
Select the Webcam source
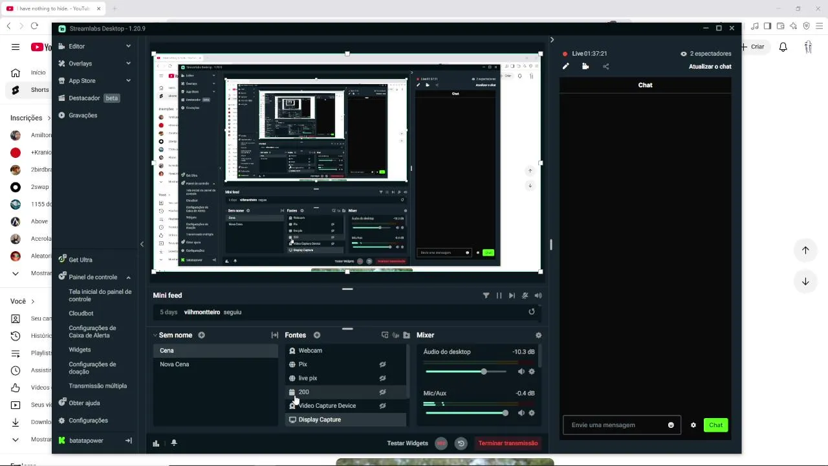345,351
